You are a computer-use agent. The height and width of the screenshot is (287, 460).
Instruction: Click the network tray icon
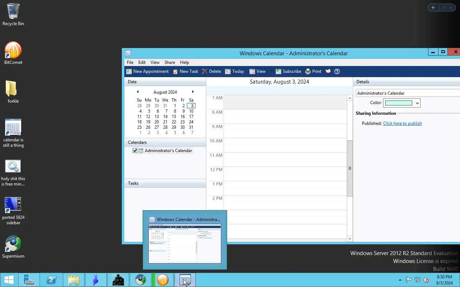tap(418, 280)
